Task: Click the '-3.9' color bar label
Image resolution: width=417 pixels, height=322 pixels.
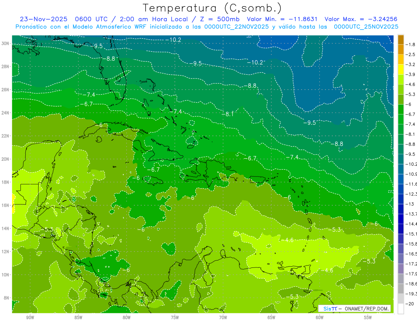Action: point(410,74)
